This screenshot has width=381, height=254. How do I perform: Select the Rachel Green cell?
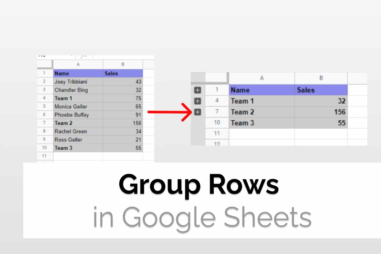click(78, 131)
